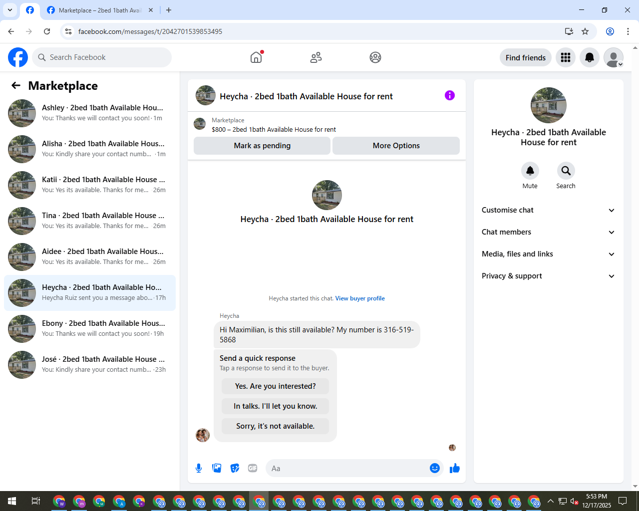The width and height of the screenshot is (639, 511).
Task: Open Heycha's large profile photo in side panel
Action: pyautogui.click(x=549, y=105)
